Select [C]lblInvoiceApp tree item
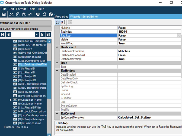The height and width of the screenshot is (136, 182). 28,92
